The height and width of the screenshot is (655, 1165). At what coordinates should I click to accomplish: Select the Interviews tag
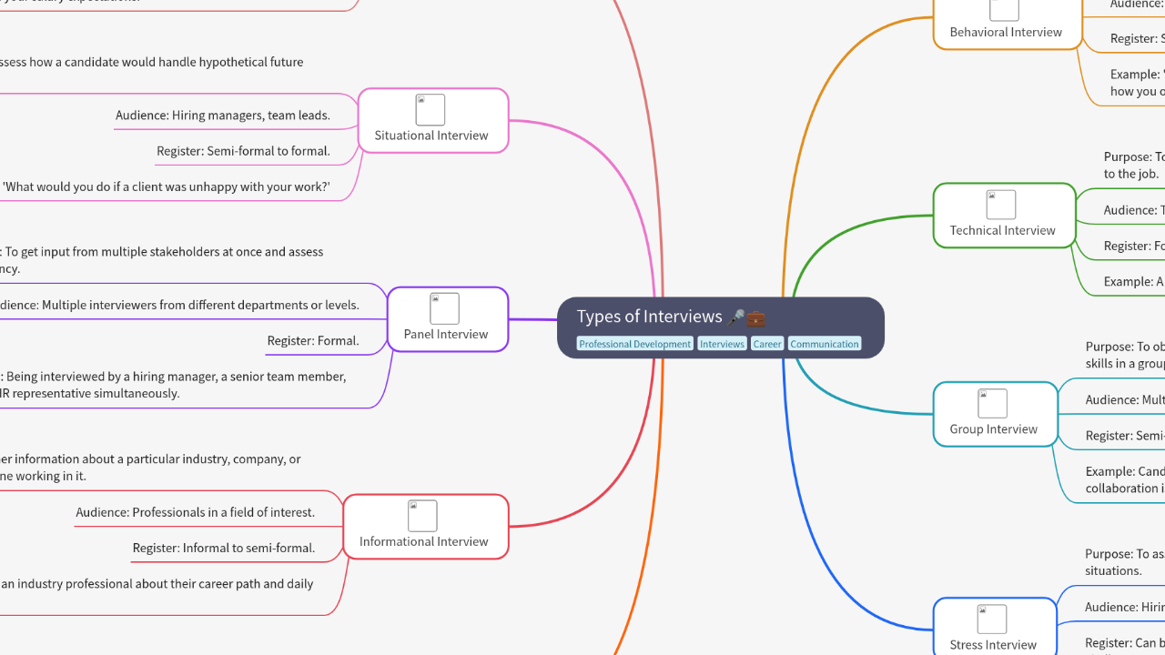(x=722, y=344)
